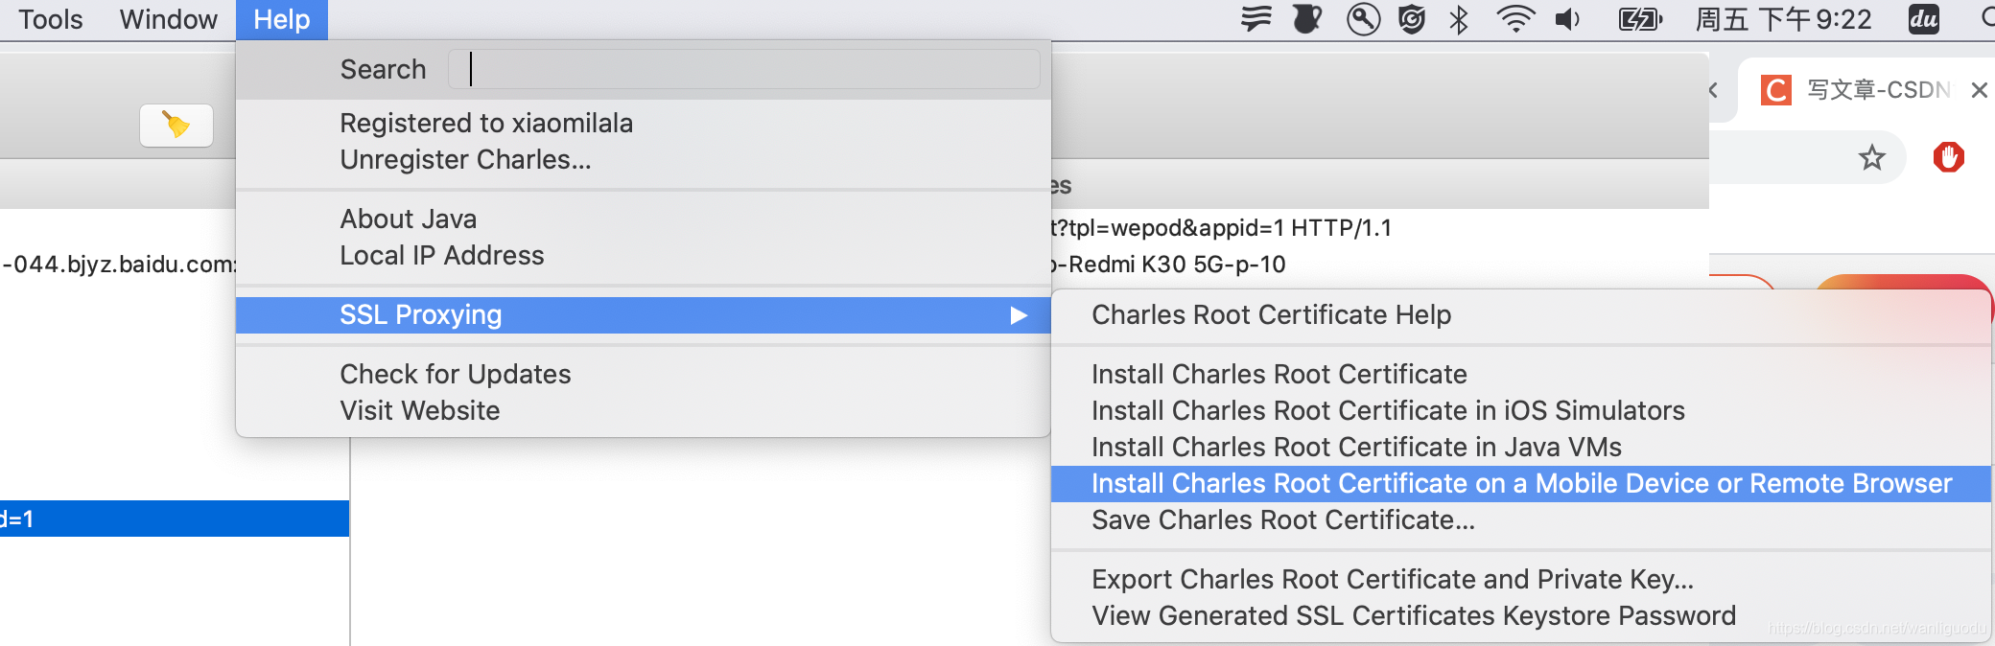
Task: Click the Redmi K30 5G-p-10 text
Action: [1169, 265]
